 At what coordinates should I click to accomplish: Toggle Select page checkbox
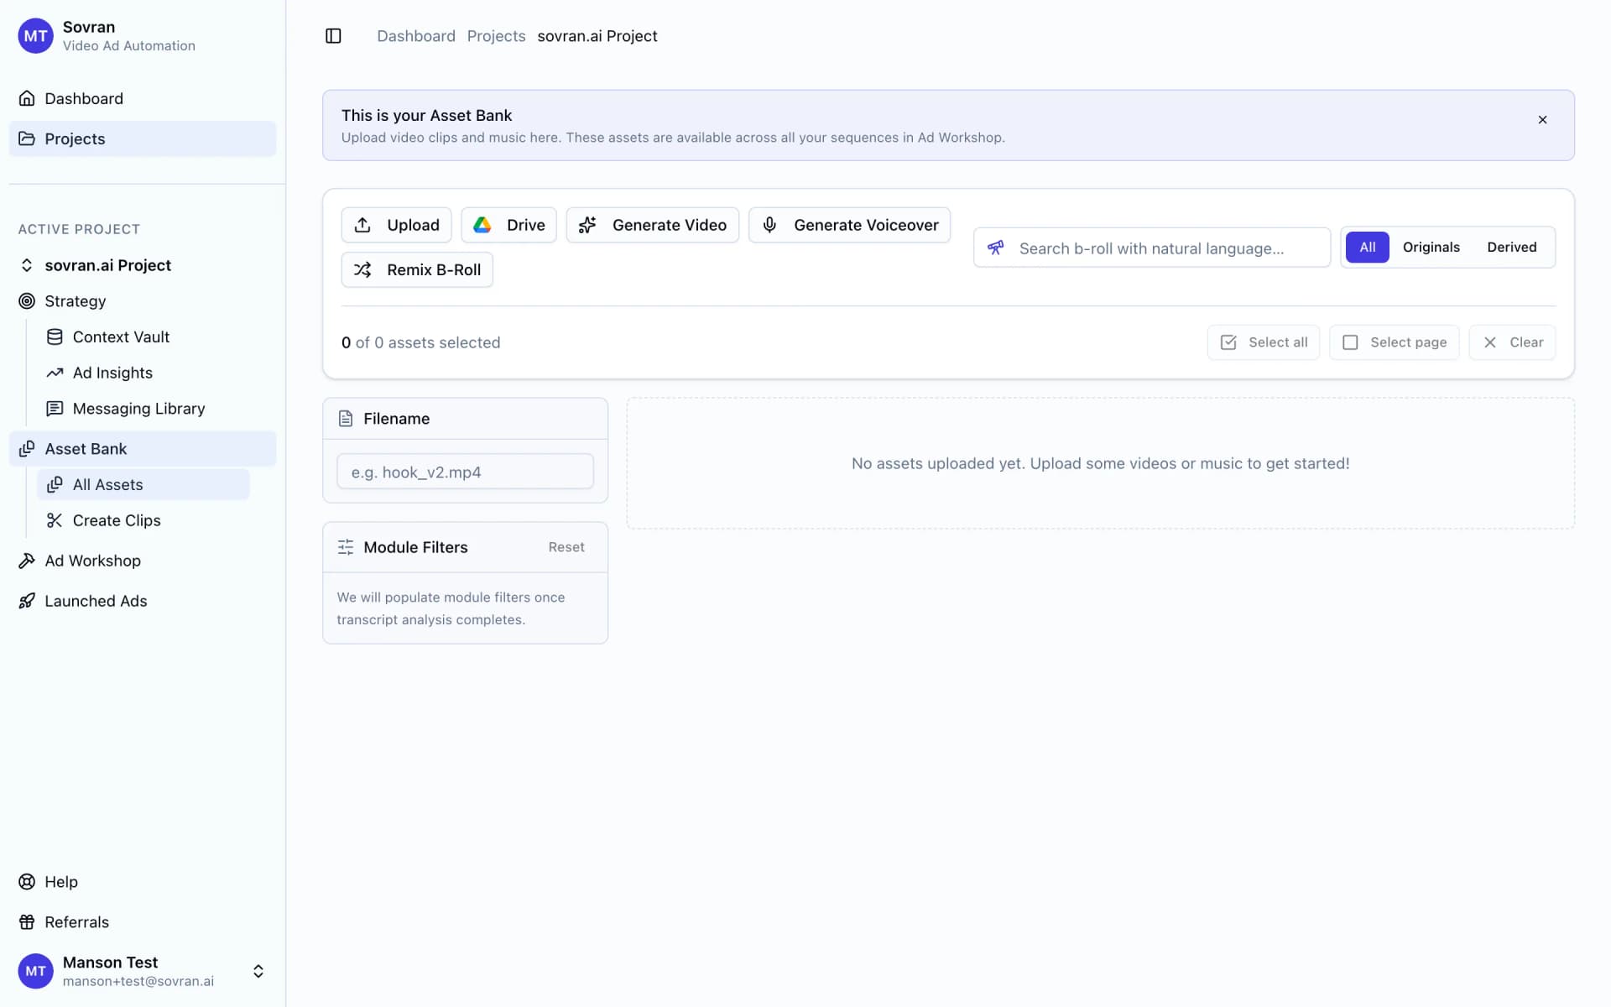pos(1395,342)
